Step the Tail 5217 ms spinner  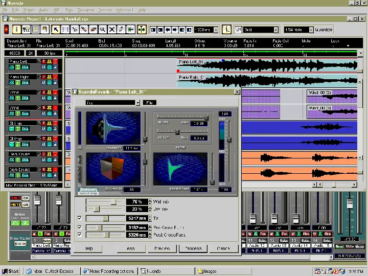[x=150, y=218]
